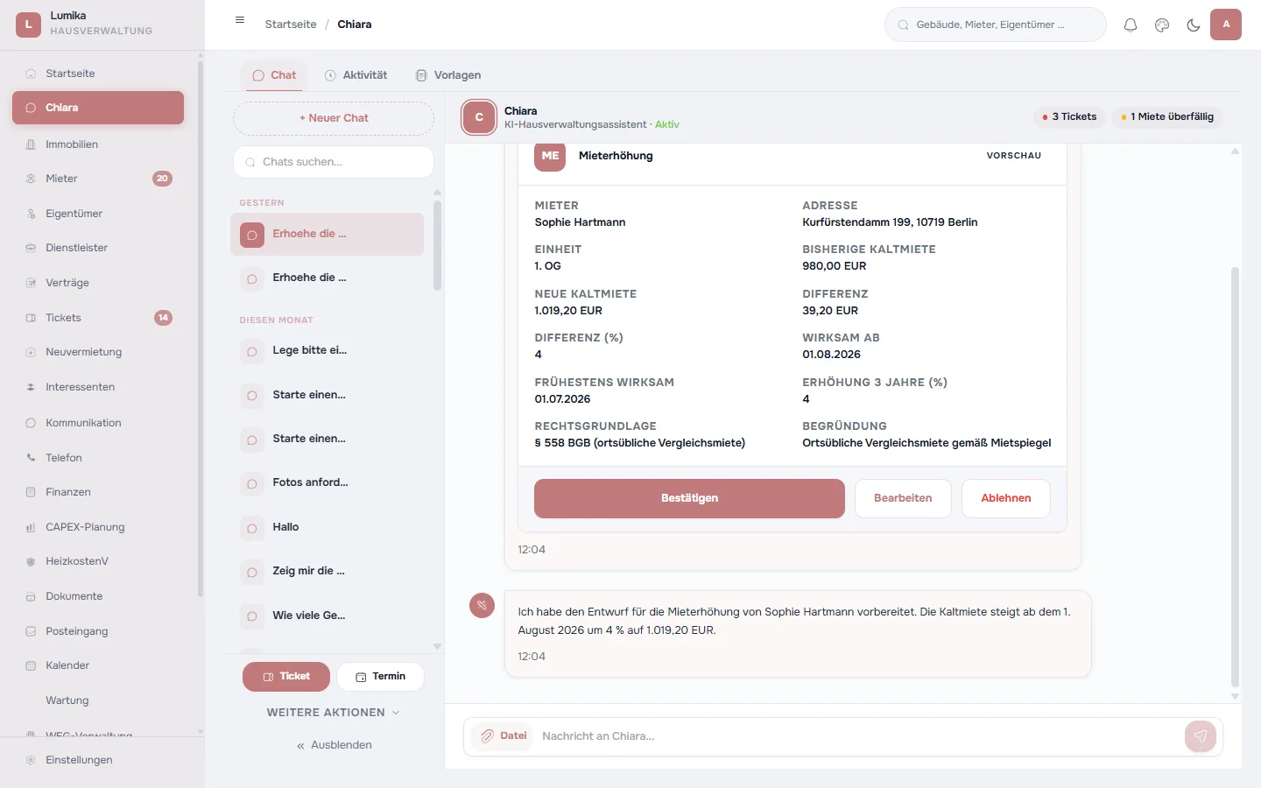Reject the Mieterhöhung draft via Ablehnen
Viewport: 1261px width, 788px height.
pos(1005,497)
